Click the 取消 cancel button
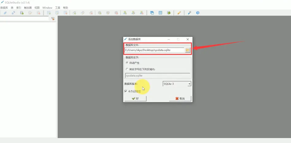 click(180, 99)
